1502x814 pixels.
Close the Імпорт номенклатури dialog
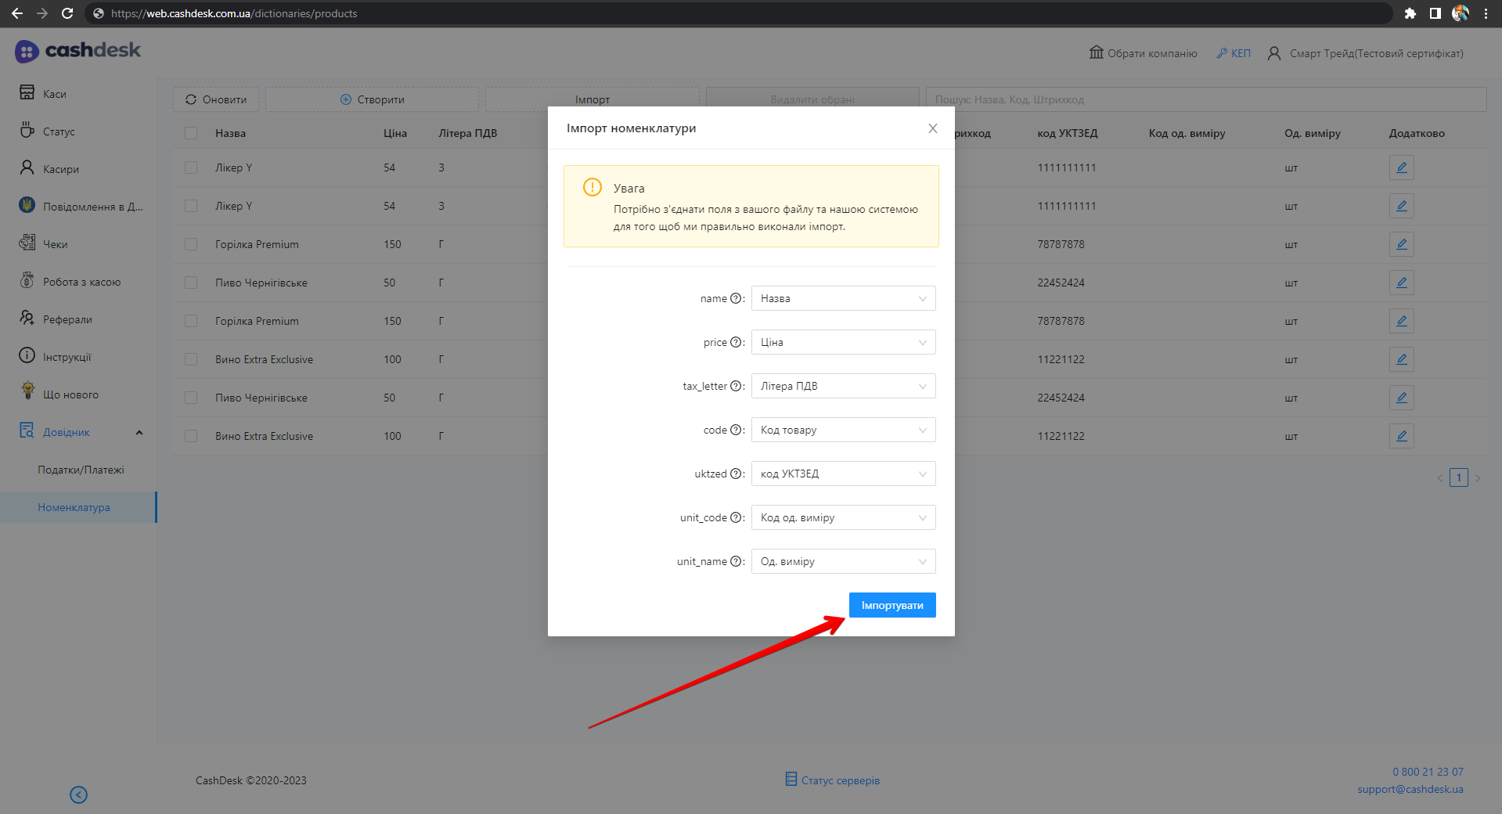[932, 128]
